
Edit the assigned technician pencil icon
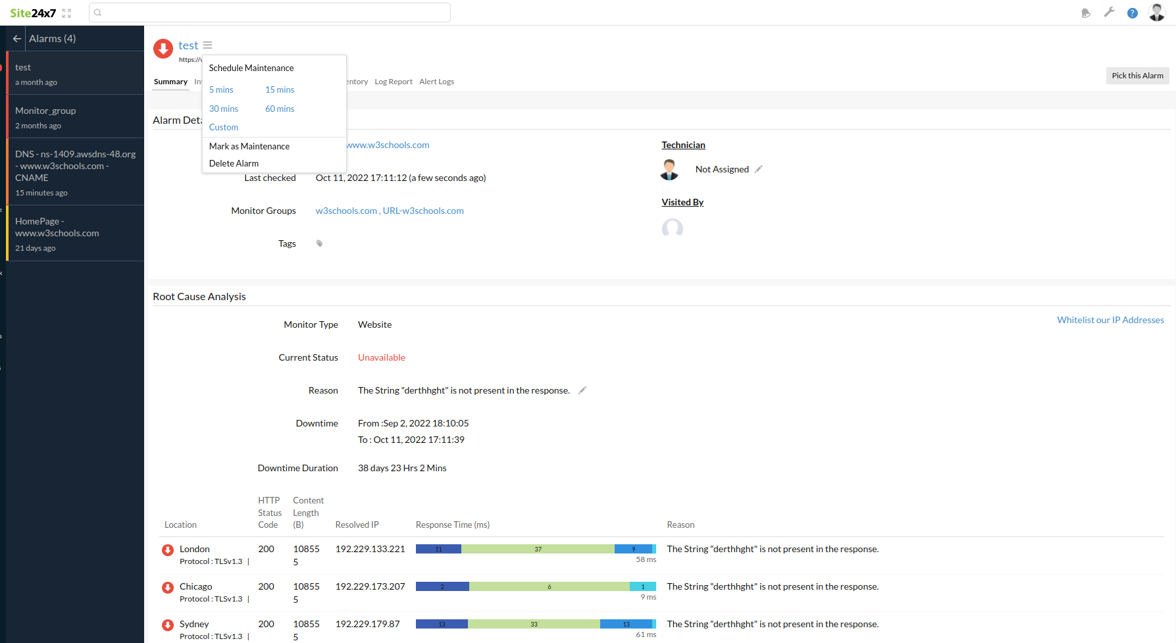[758, 169]
